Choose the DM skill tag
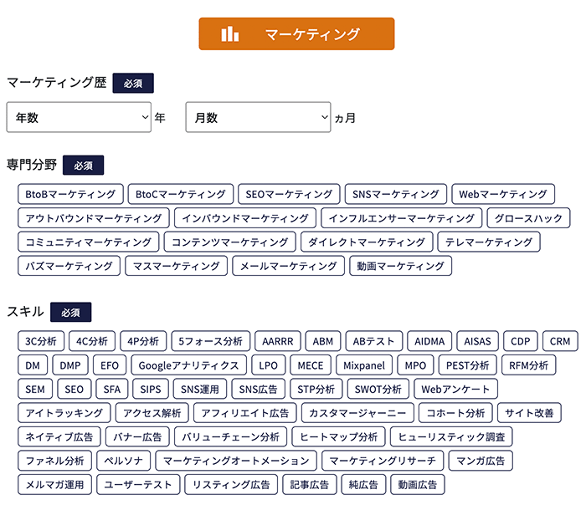Screen dimensions: 586x515 pos(33,365)
